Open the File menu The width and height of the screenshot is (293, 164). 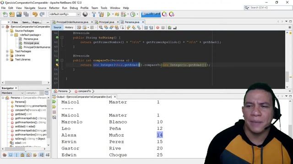point(3,8)
